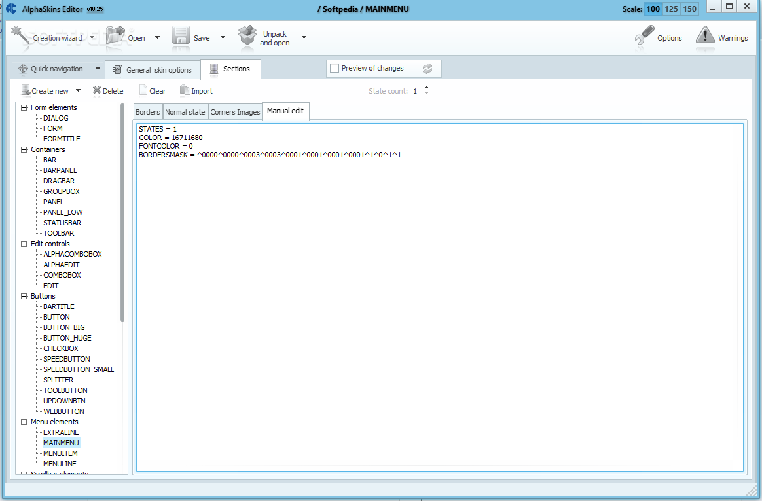Set scale to 100

(x=653, y=9)
